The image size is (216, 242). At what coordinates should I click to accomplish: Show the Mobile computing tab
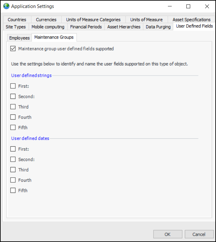coord(48,27)
